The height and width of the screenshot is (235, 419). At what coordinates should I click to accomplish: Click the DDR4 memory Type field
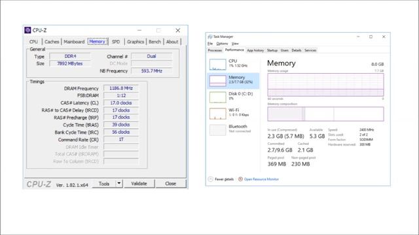70,56
